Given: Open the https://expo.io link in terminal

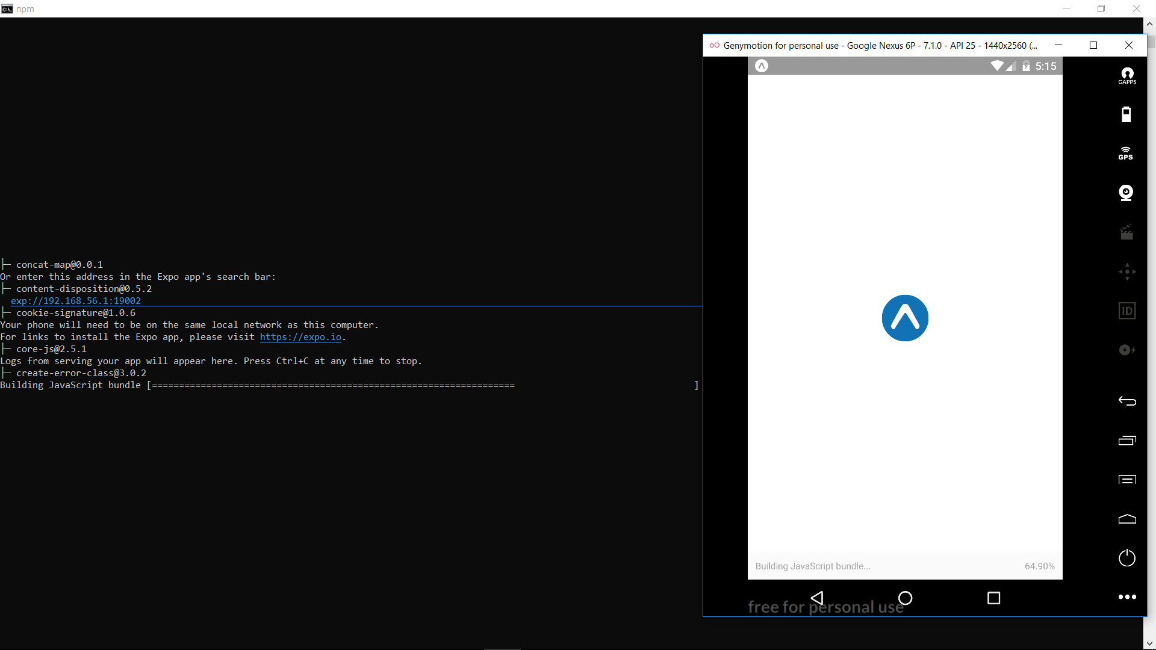Looking at the screenshot, I should 300,337.
